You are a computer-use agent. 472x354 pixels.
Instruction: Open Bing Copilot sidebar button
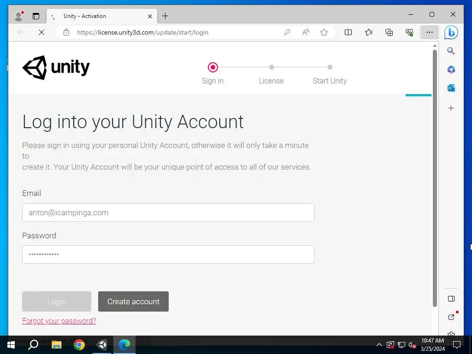[451, 33]
